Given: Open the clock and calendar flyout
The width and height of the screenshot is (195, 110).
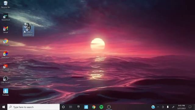Looking at the screenshot, I should (182, 107).
